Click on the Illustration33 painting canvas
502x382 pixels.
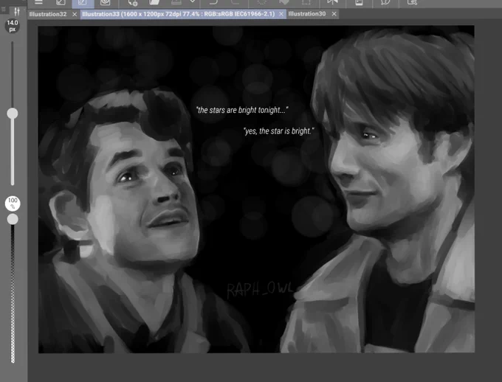click(256, 190)
